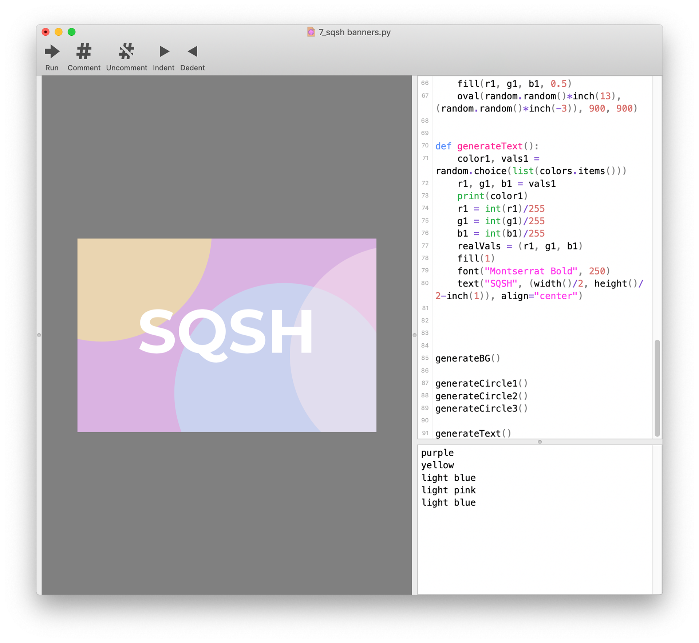Click the Uncomment crossed-hash icon
The width and height of the screenshot is (699, 643).
pyautogui.click(x=126, y=51)
